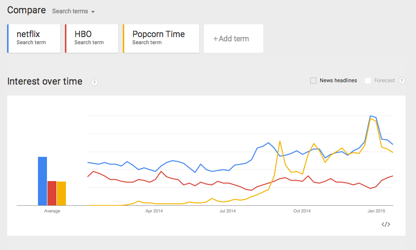Viewport: 416px width, 250px height.
Task: Click the Compare heading
Action: point(27,10)
